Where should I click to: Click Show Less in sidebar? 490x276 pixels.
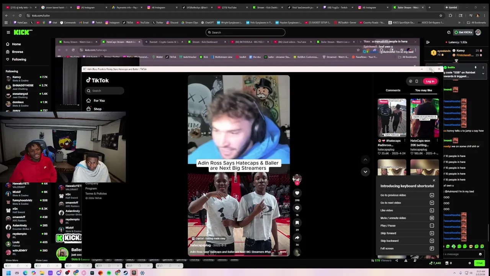(x=41, y=260)
